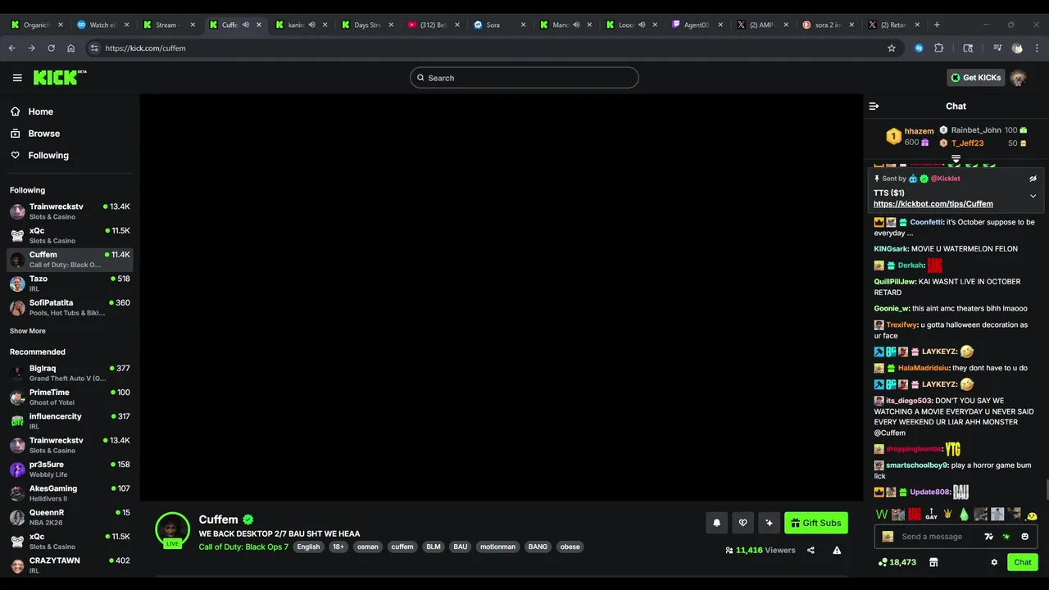Open Trainwreckstv in Following list

coord(70,211)
